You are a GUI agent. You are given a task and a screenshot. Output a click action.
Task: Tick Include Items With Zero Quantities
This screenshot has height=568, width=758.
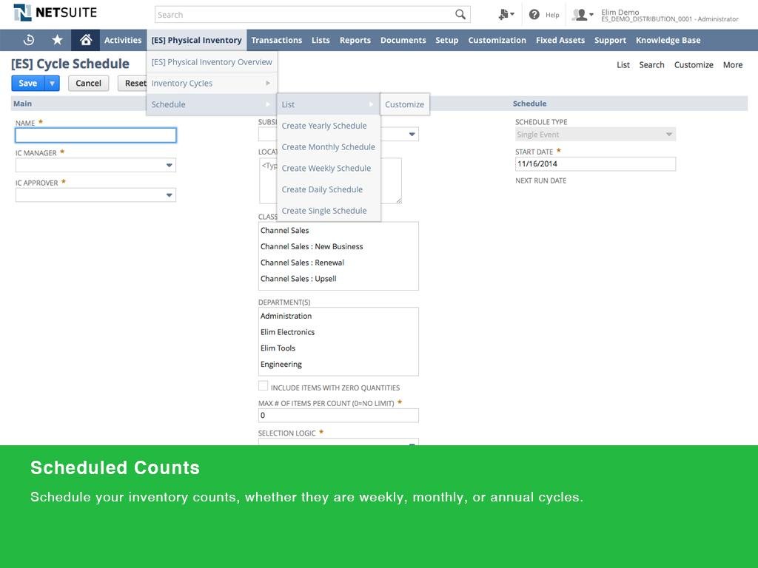[x=263, y=385]
